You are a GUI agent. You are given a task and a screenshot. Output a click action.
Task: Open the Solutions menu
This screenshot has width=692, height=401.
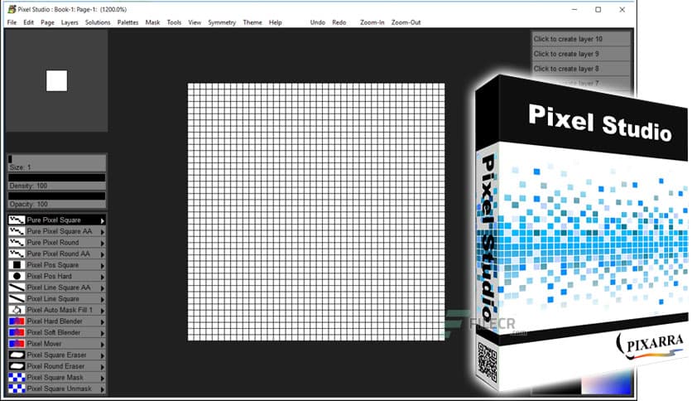(x=98, y=22)
